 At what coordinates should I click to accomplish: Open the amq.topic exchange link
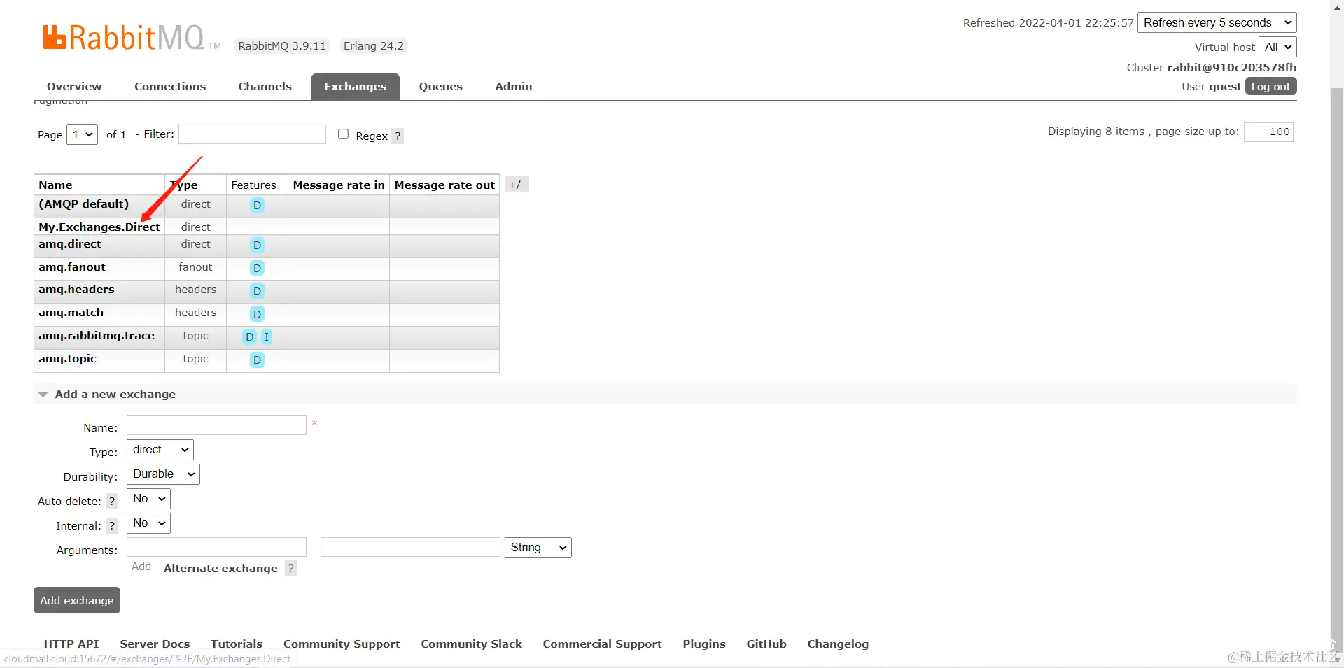68,359
